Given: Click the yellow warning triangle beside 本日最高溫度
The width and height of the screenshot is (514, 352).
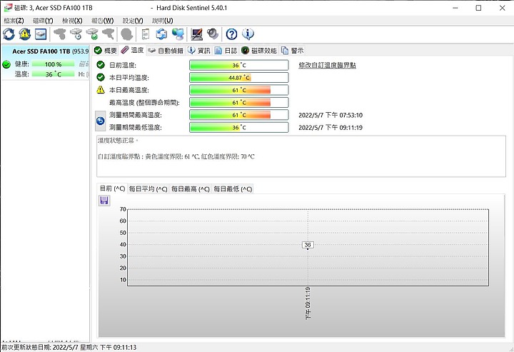Looking at the screenshot, I should pyautogui.click(x=101, y=90).
